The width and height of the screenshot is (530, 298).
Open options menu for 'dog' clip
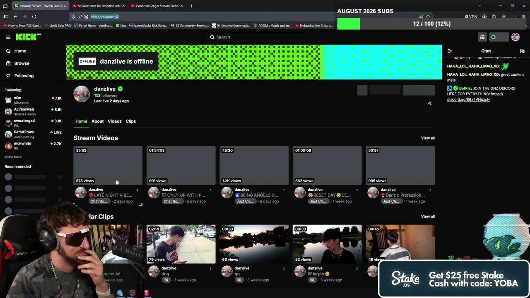211,269
